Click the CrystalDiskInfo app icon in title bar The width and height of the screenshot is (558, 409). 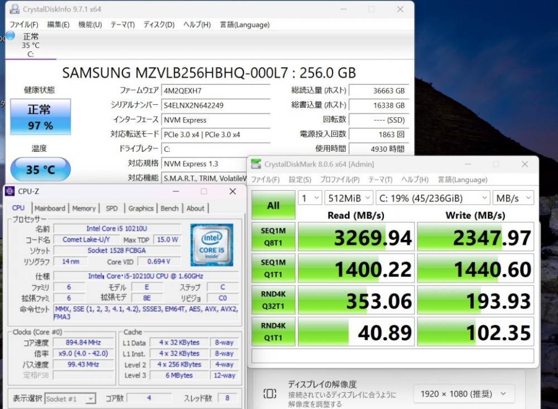(15, 9)
